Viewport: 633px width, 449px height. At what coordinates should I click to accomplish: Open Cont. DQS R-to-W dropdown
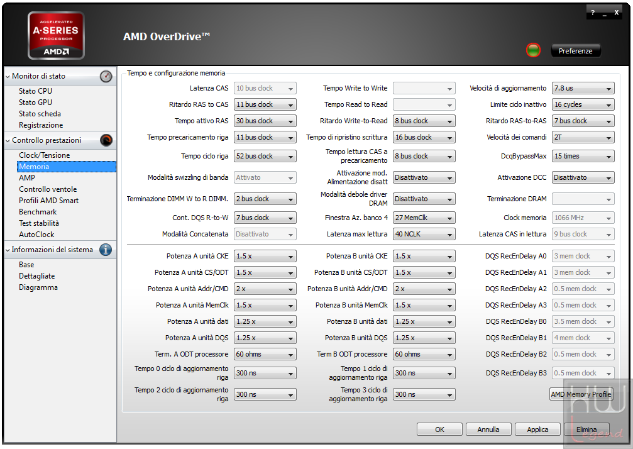pos(265,218)
